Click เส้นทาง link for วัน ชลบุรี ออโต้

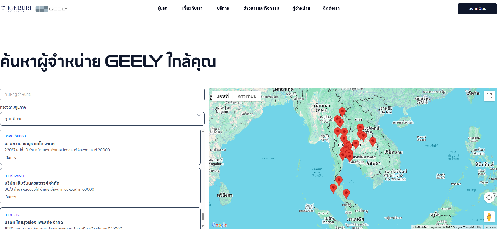(x=10, y=158)
